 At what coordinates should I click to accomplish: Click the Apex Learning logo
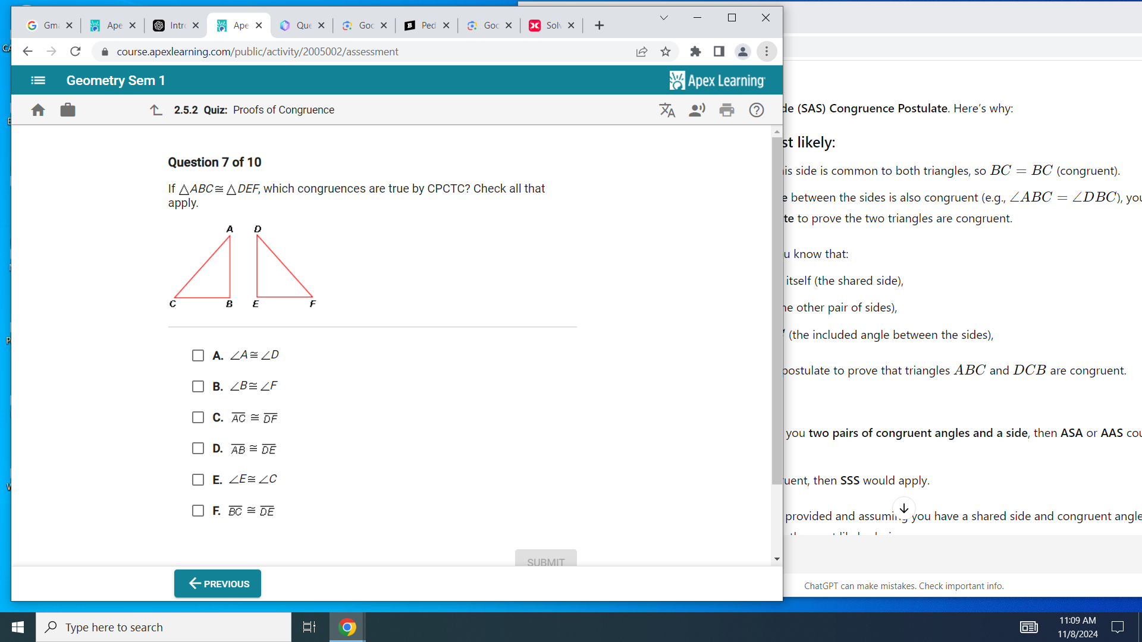[x=717, y=80]
